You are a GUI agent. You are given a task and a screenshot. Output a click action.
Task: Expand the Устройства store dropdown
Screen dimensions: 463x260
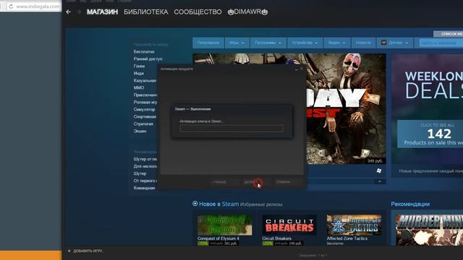(x=305, y=43)
